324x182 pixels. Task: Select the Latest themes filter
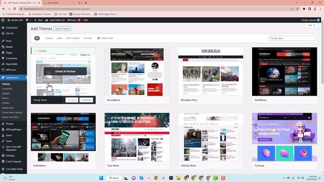click(59, 38)
